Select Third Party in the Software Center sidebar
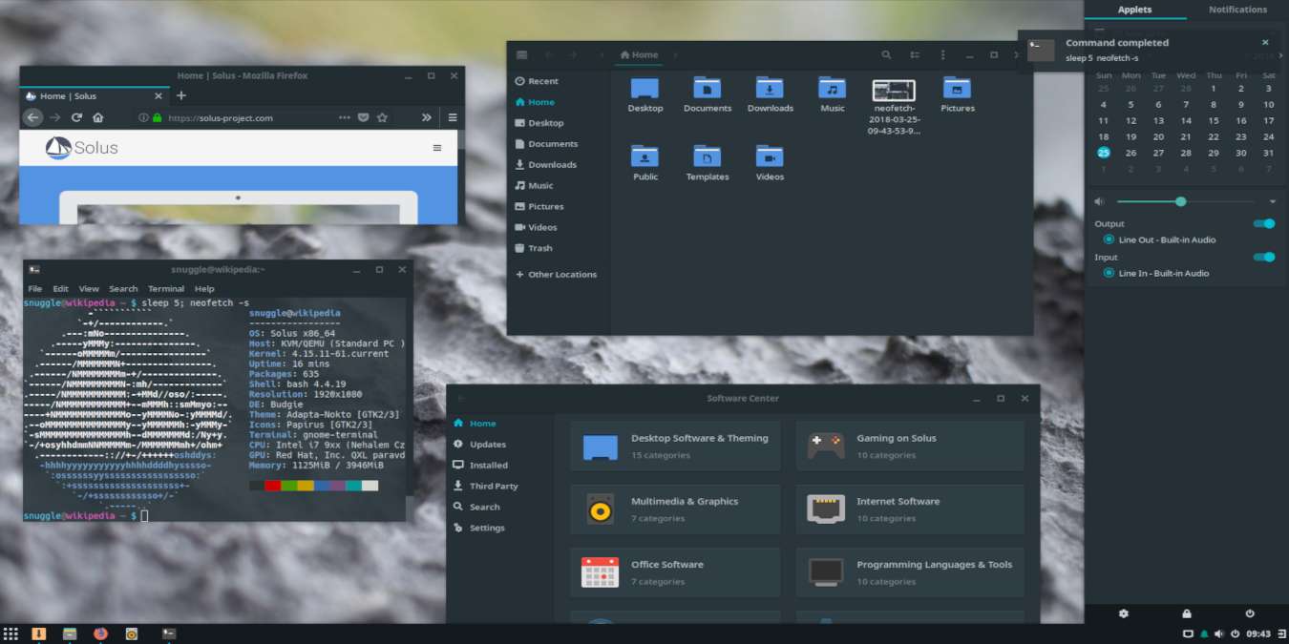 (494, 486)
